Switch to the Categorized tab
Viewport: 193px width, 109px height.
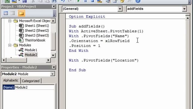point(31,81)
